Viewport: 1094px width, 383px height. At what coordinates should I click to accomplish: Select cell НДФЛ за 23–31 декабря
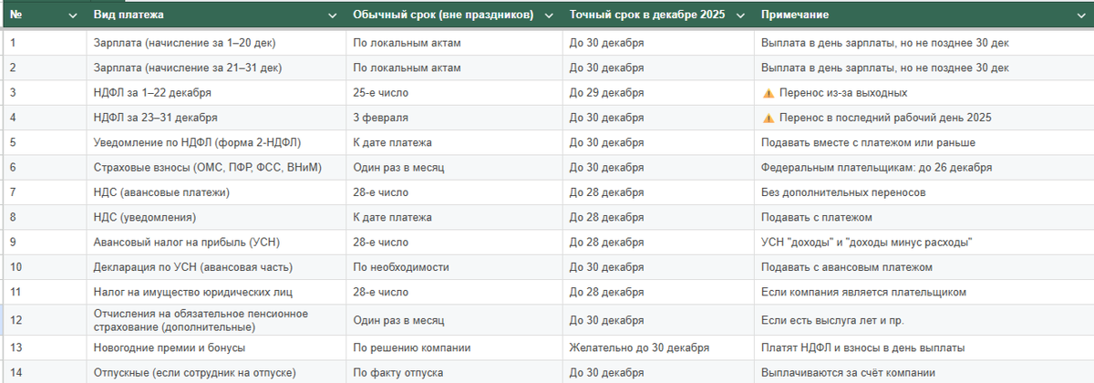click(217, 118)
